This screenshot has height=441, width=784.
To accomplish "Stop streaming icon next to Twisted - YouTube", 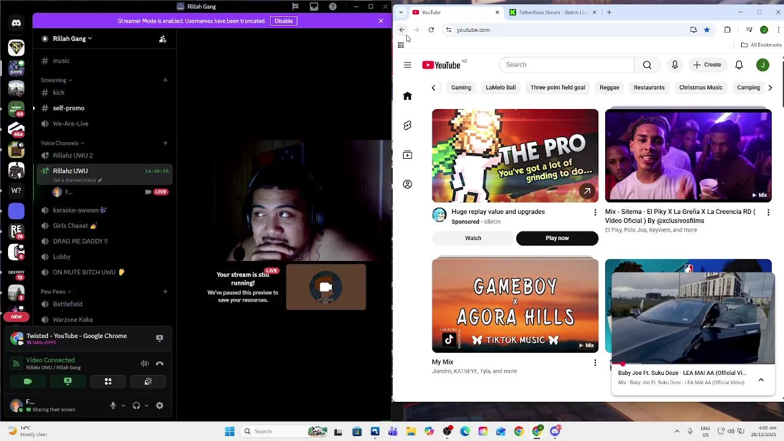I will coord(159,338).
